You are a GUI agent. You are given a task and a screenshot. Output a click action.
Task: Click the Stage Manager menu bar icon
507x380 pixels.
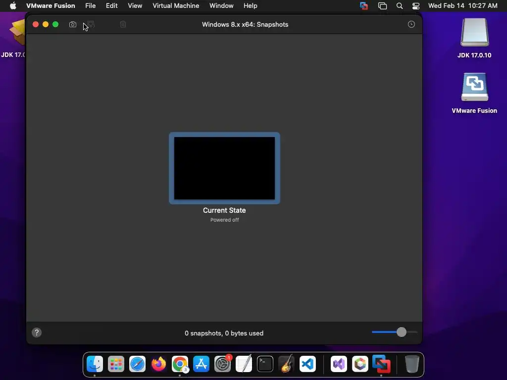point(382,6)
